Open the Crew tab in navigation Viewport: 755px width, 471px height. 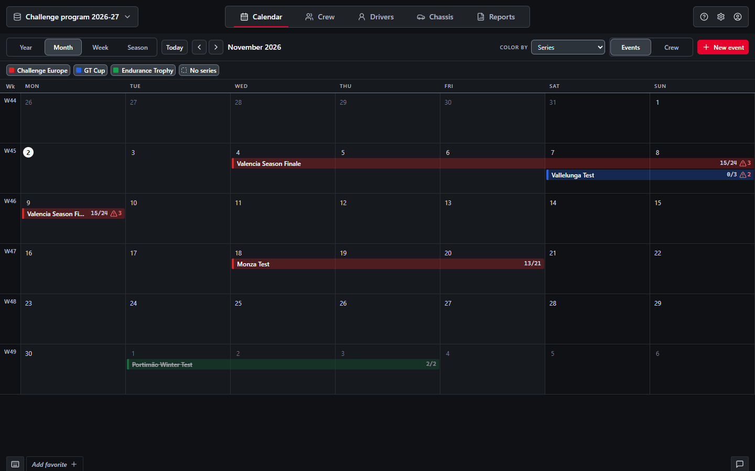320,17
